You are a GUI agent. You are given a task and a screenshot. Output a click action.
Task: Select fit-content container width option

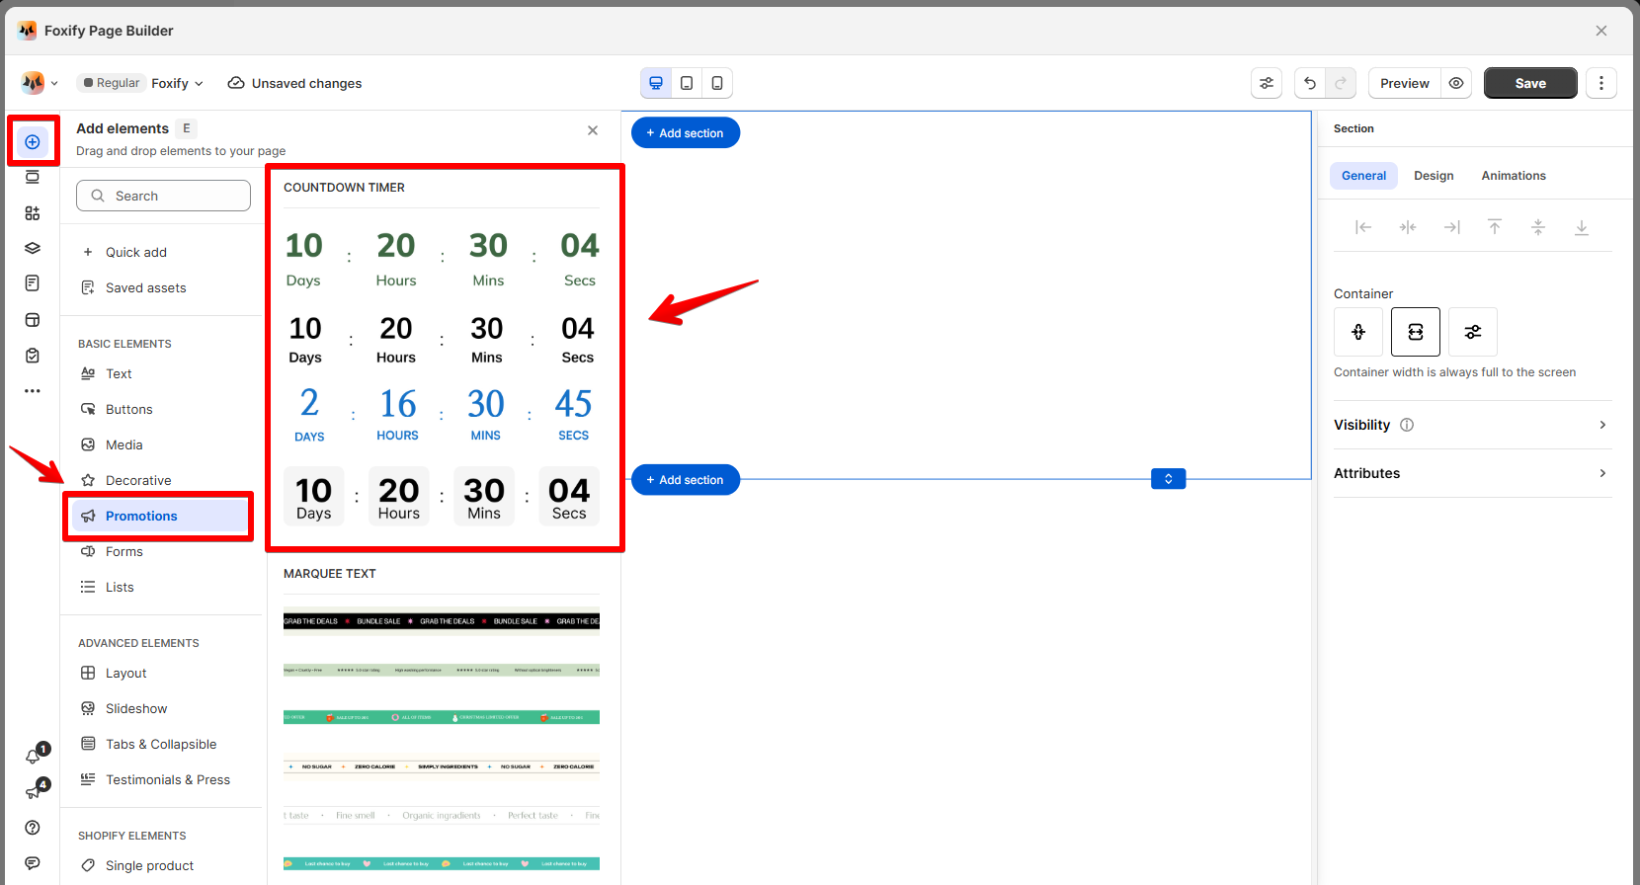1358,332
